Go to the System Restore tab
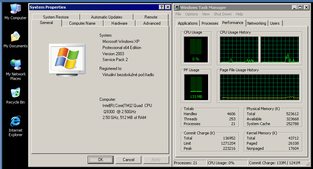Screen dimensions: 313x169 point(56,17)
